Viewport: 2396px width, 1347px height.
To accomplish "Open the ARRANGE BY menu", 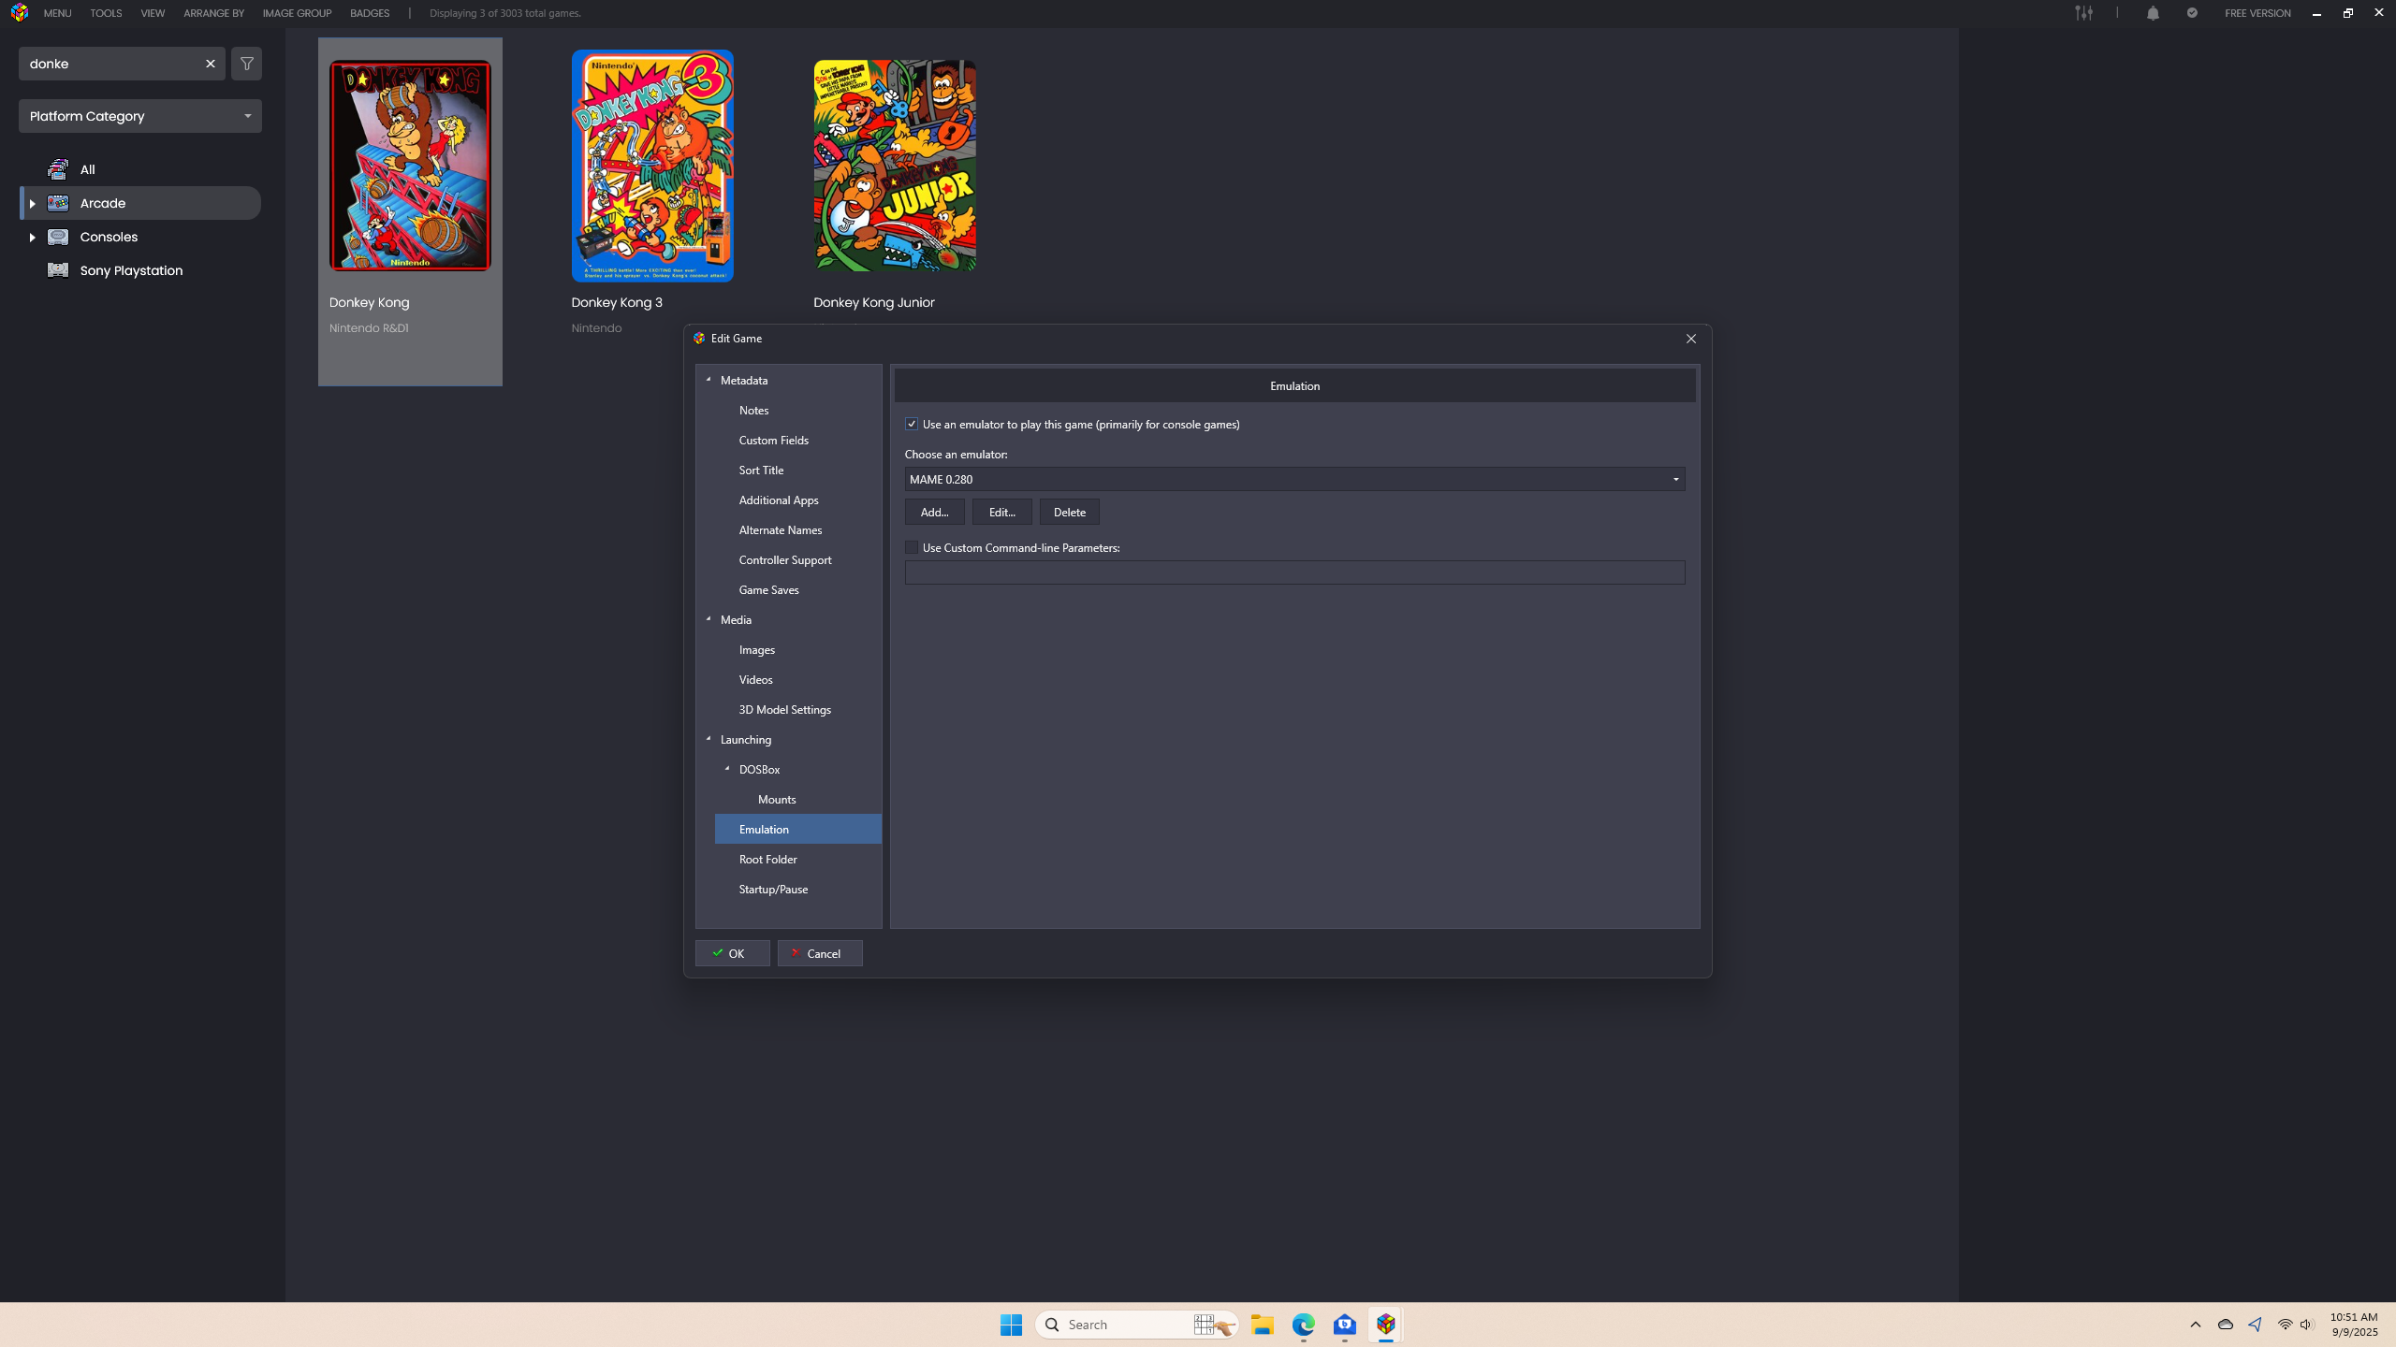I will [213, 13].
